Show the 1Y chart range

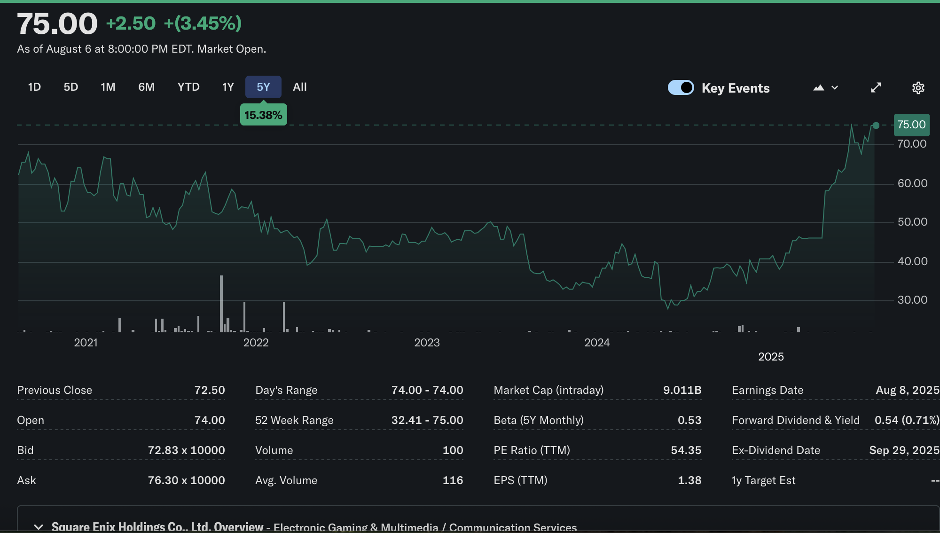pyautogui.click(x=228, y=87)
